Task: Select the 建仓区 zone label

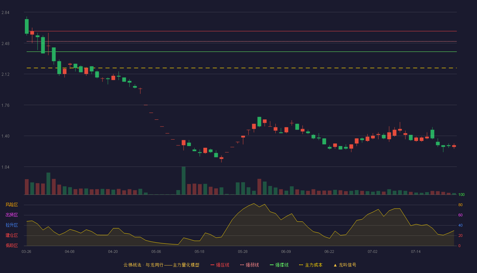Action: click(12, 235)
